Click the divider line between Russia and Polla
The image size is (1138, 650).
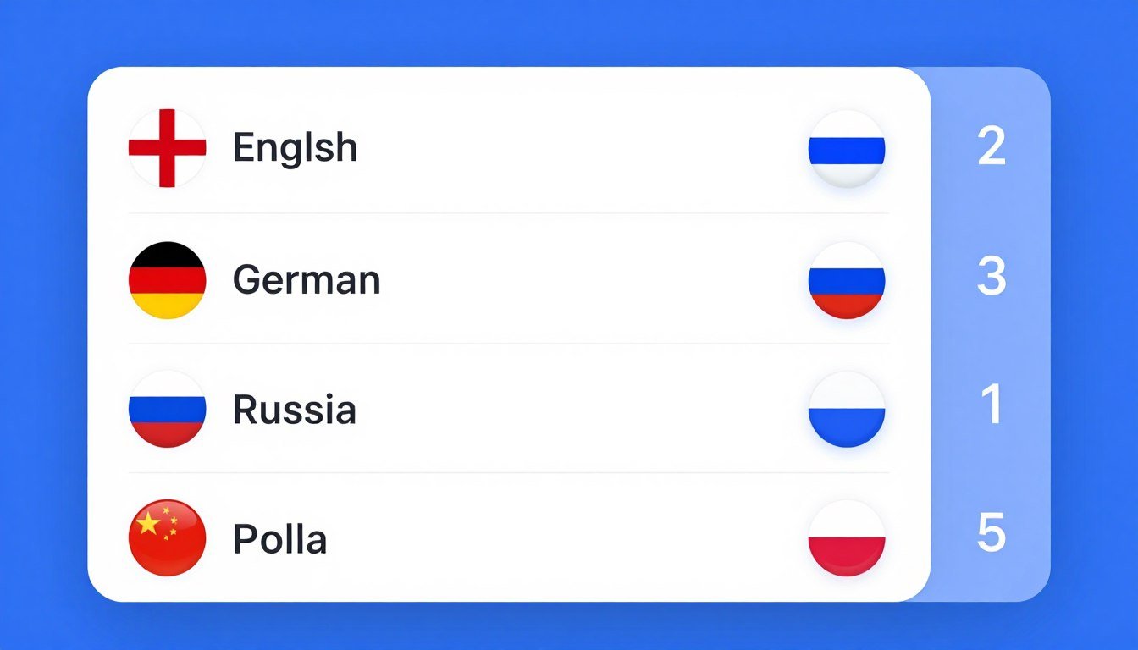(508, 473)
